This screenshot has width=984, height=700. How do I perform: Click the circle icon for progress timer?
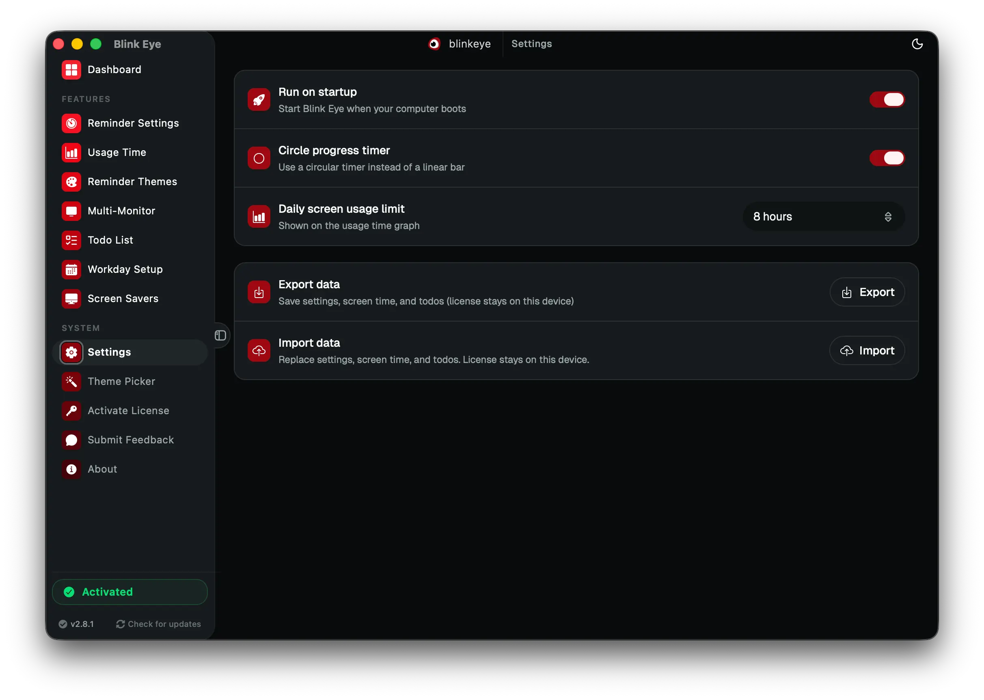point(259,159)
